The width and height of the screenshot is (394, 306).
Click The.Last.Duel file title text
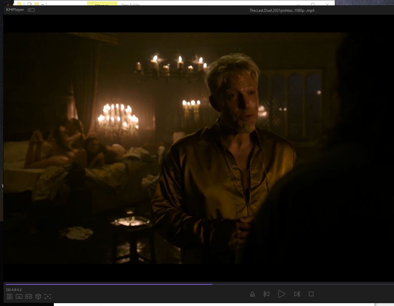coord(282,10)
